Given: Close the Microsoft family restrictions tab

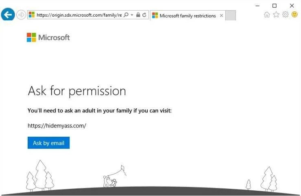Looking at the screenshot, I should [x=221, y=15].
